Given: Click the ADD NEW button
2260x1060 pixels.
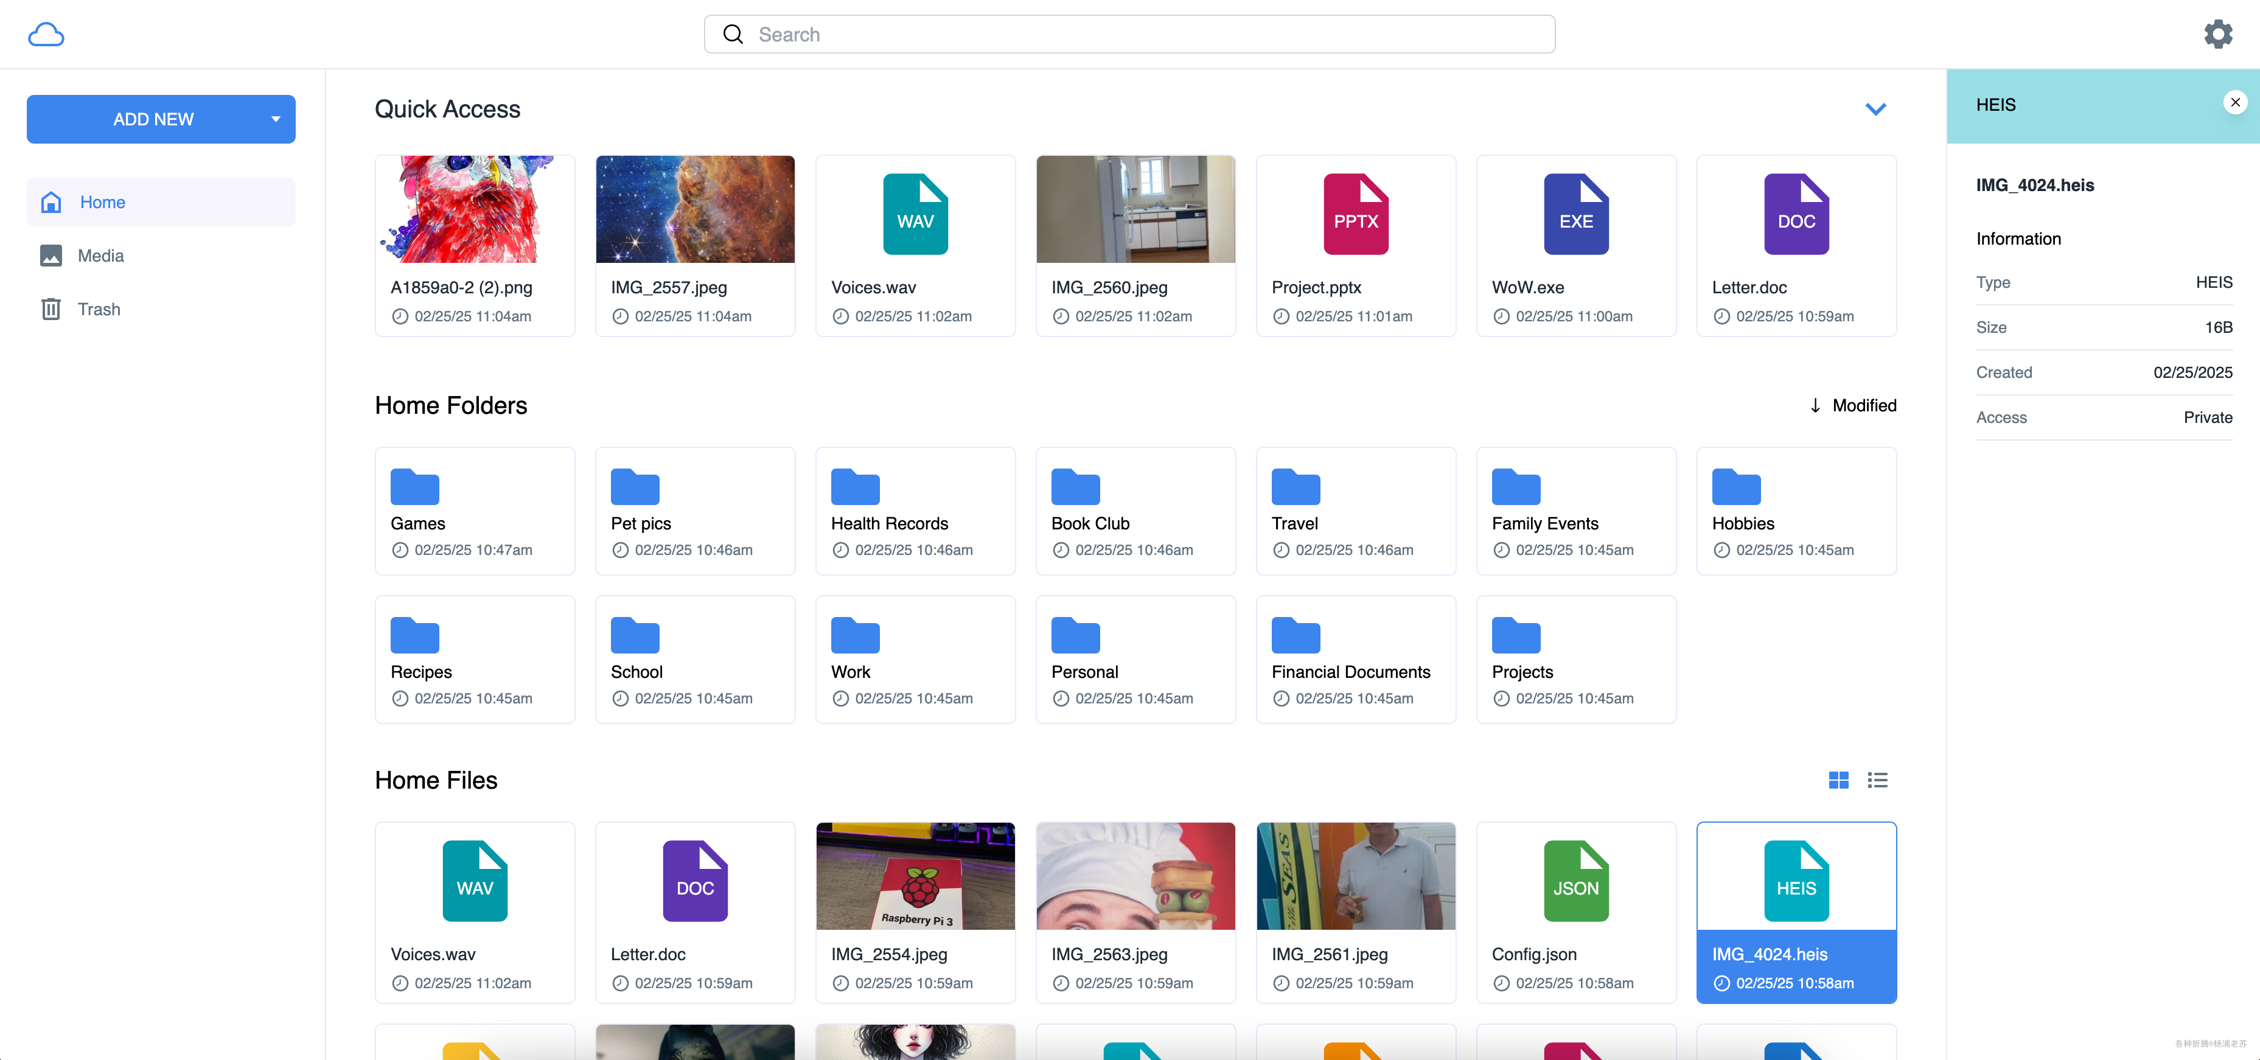Looking at the screenshot, I should point(153,119).
